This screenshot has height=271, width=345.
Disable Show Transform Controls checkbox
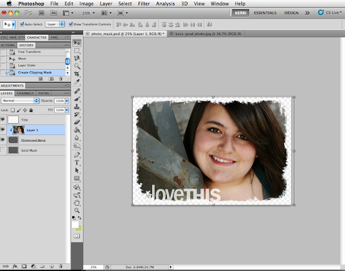tap(70, 24)
